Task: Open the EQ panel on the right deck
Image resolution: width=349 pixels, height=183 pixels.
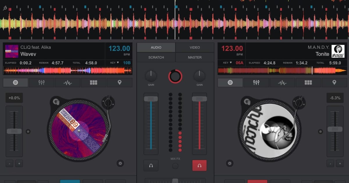Action: click(x=256, y=82)
